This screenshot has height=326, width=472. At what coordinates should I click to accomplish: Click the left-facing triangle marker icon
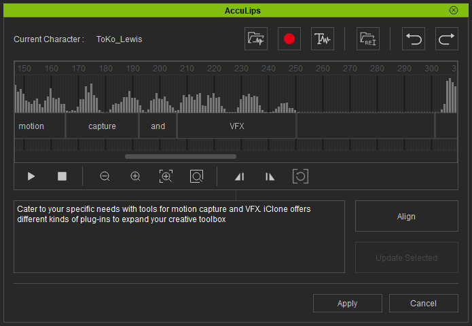(x=240, y=177)
